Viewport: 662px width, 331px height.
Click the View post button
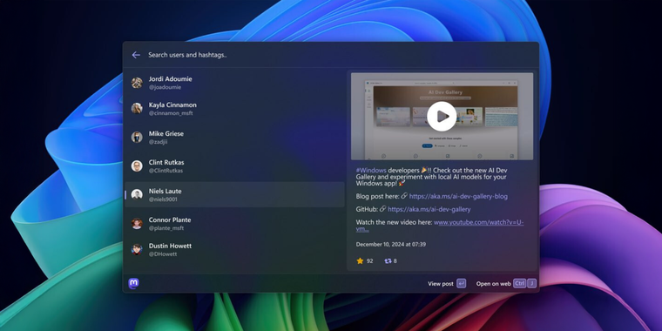[x=447, y=284]
